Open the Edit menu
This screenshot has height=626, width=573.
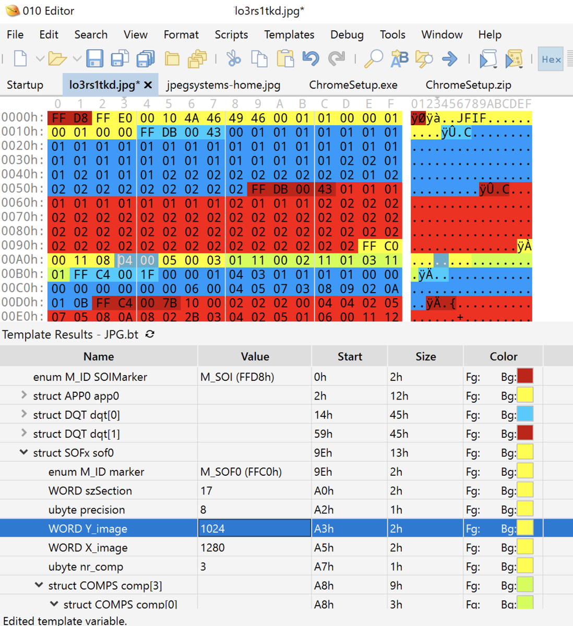(x=49, y=34)
